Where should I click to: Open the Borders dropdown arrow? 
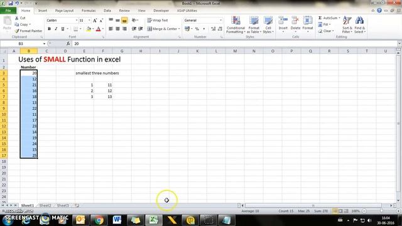point(80,29)
